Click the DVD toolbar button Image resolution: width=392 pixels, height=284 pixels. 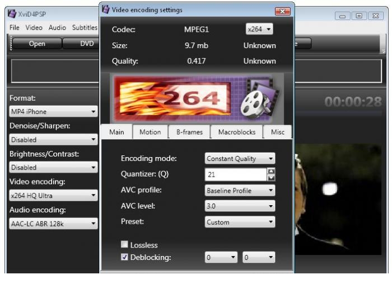coord(81,44)
